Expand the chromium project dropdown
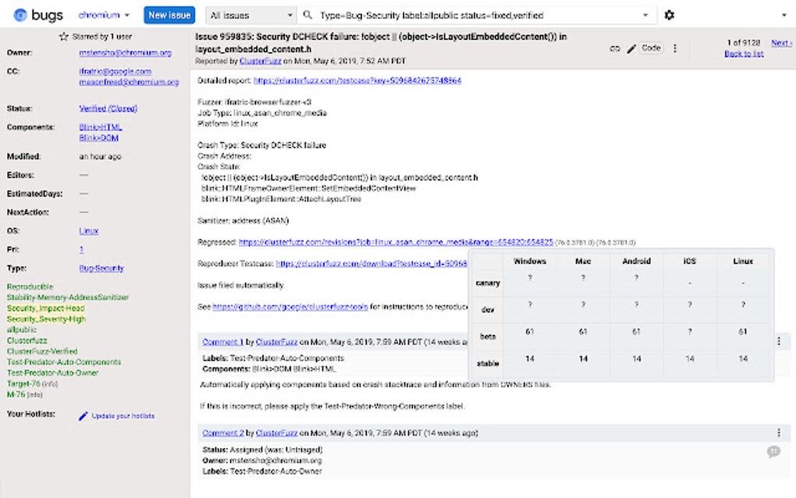Image resolution: width=796 pixels, height=498 pixels. coord(126,15)
